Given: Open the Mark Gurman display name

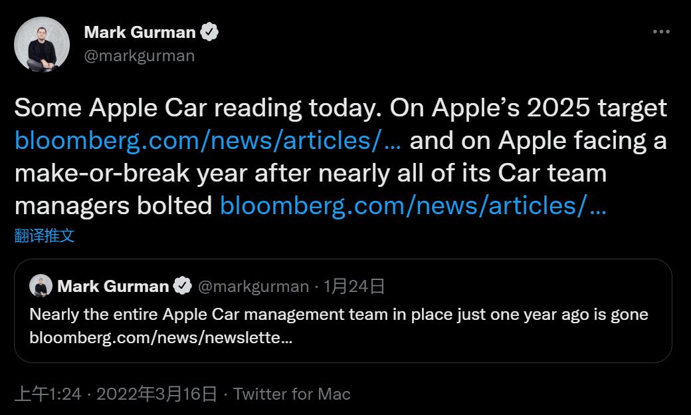Looking at the screenshot, I should (x=140, y=32).
